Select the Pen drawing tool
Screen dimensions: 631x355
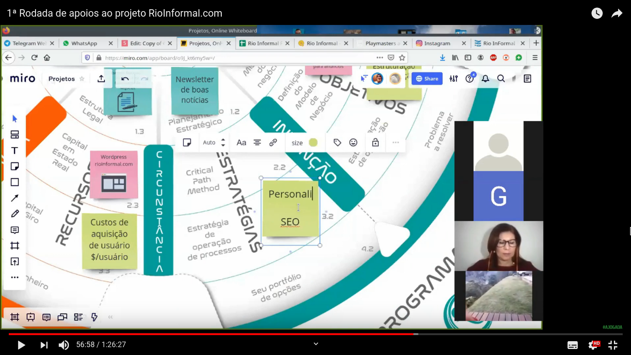tap(15, 214)
